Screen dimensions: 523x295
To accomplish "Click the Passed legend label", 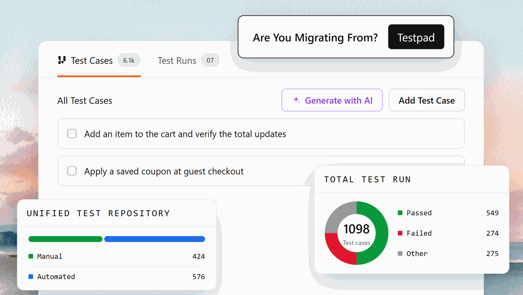I will [419, 213].
